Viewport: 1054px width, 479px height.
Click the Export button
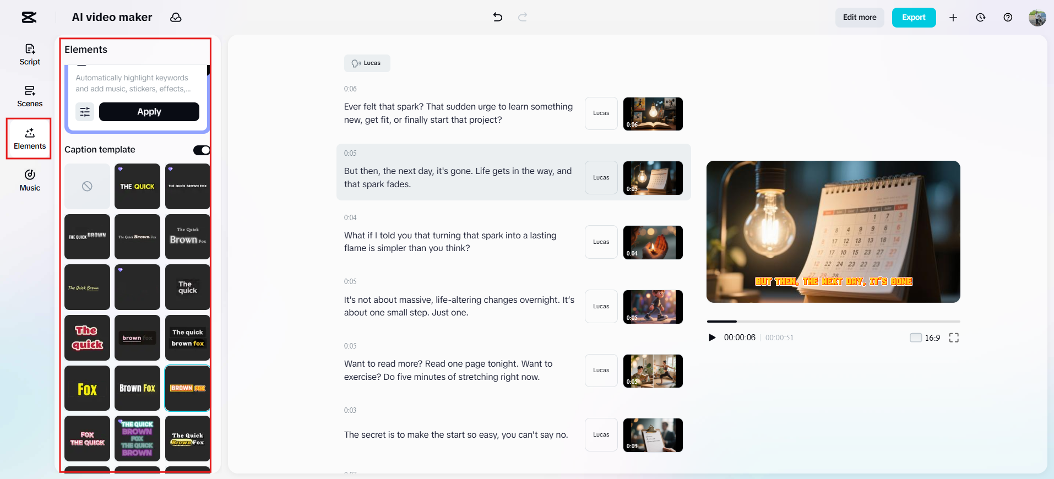[x=914, y=18]
